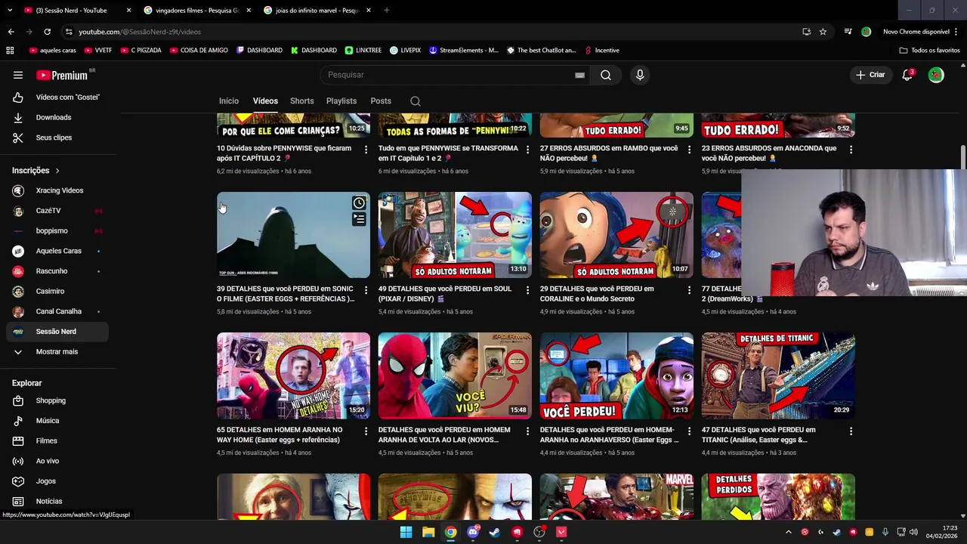Bookmark this page with the star
Viewport: 967px width, 544px height.
coord(823,32)
